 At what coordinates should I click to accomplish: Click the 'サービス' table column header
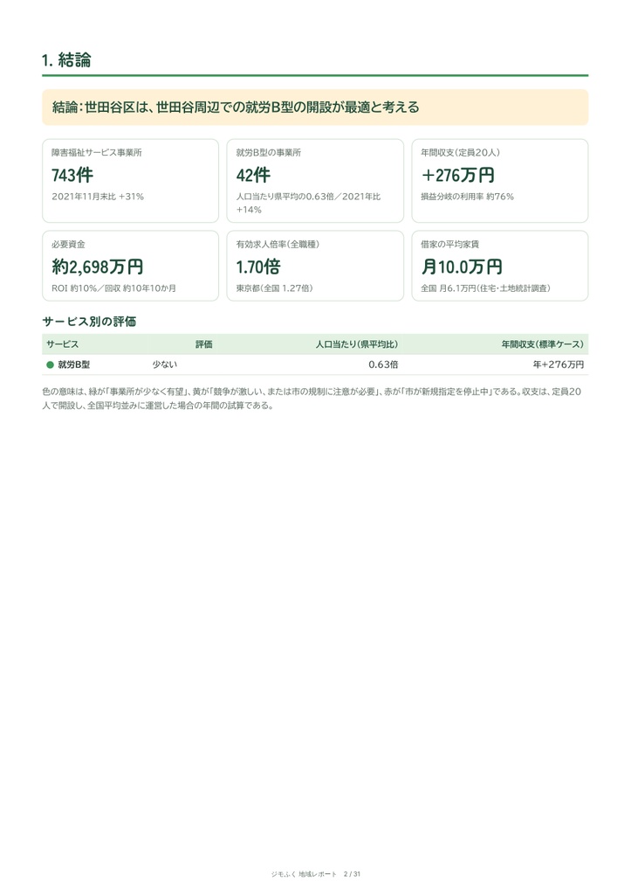(62, 344)
